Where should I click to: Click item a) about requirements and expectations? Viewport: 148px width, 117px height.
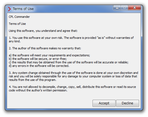click(49, 55)
